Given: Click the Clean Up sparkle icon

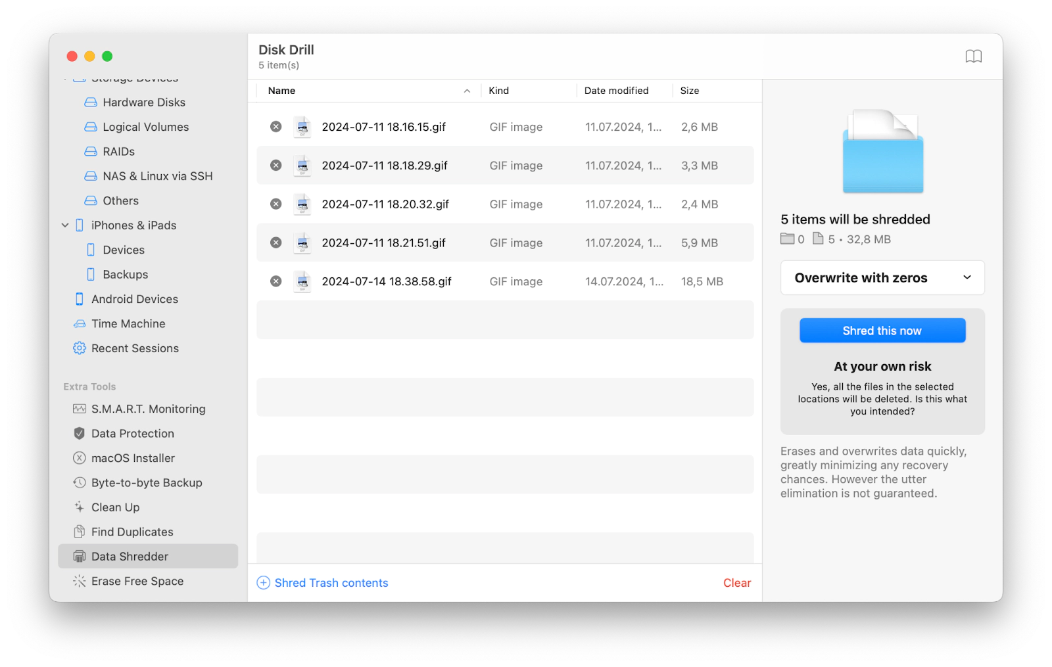Looking at the screenshot, I should click(x=80, y=507).
